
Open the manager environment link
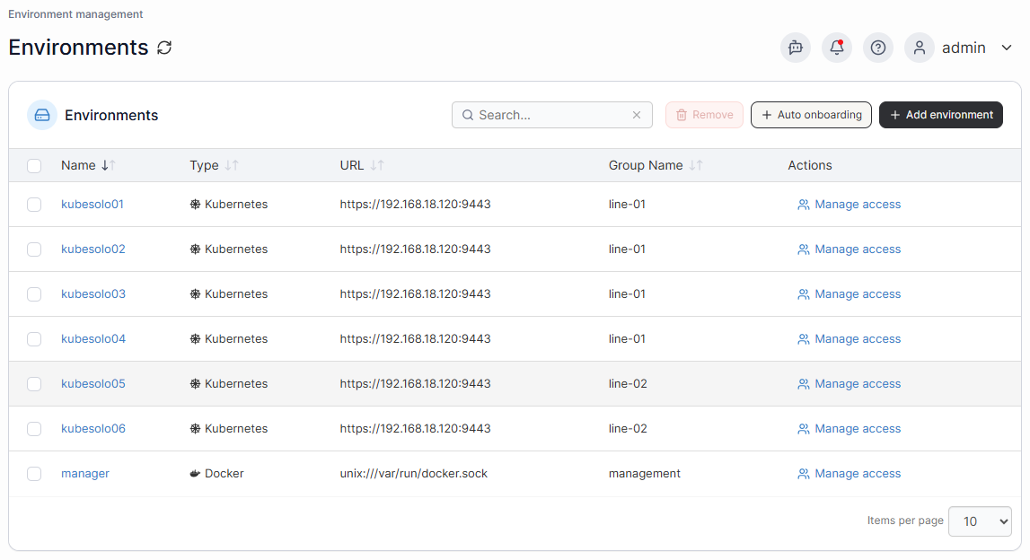pos(84,473)
